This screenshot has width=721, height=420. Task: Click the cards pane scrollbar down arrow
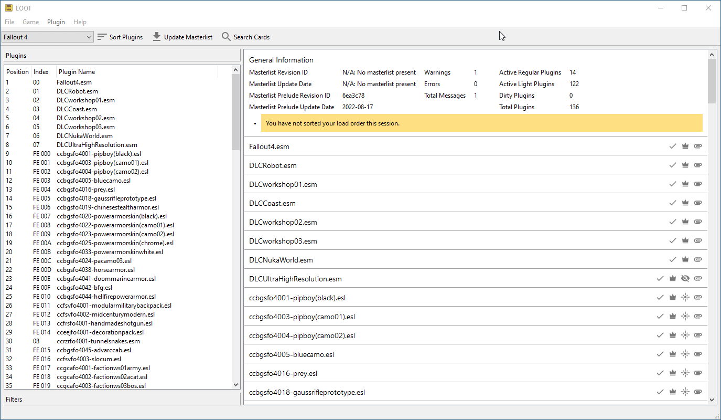(712, 400)
